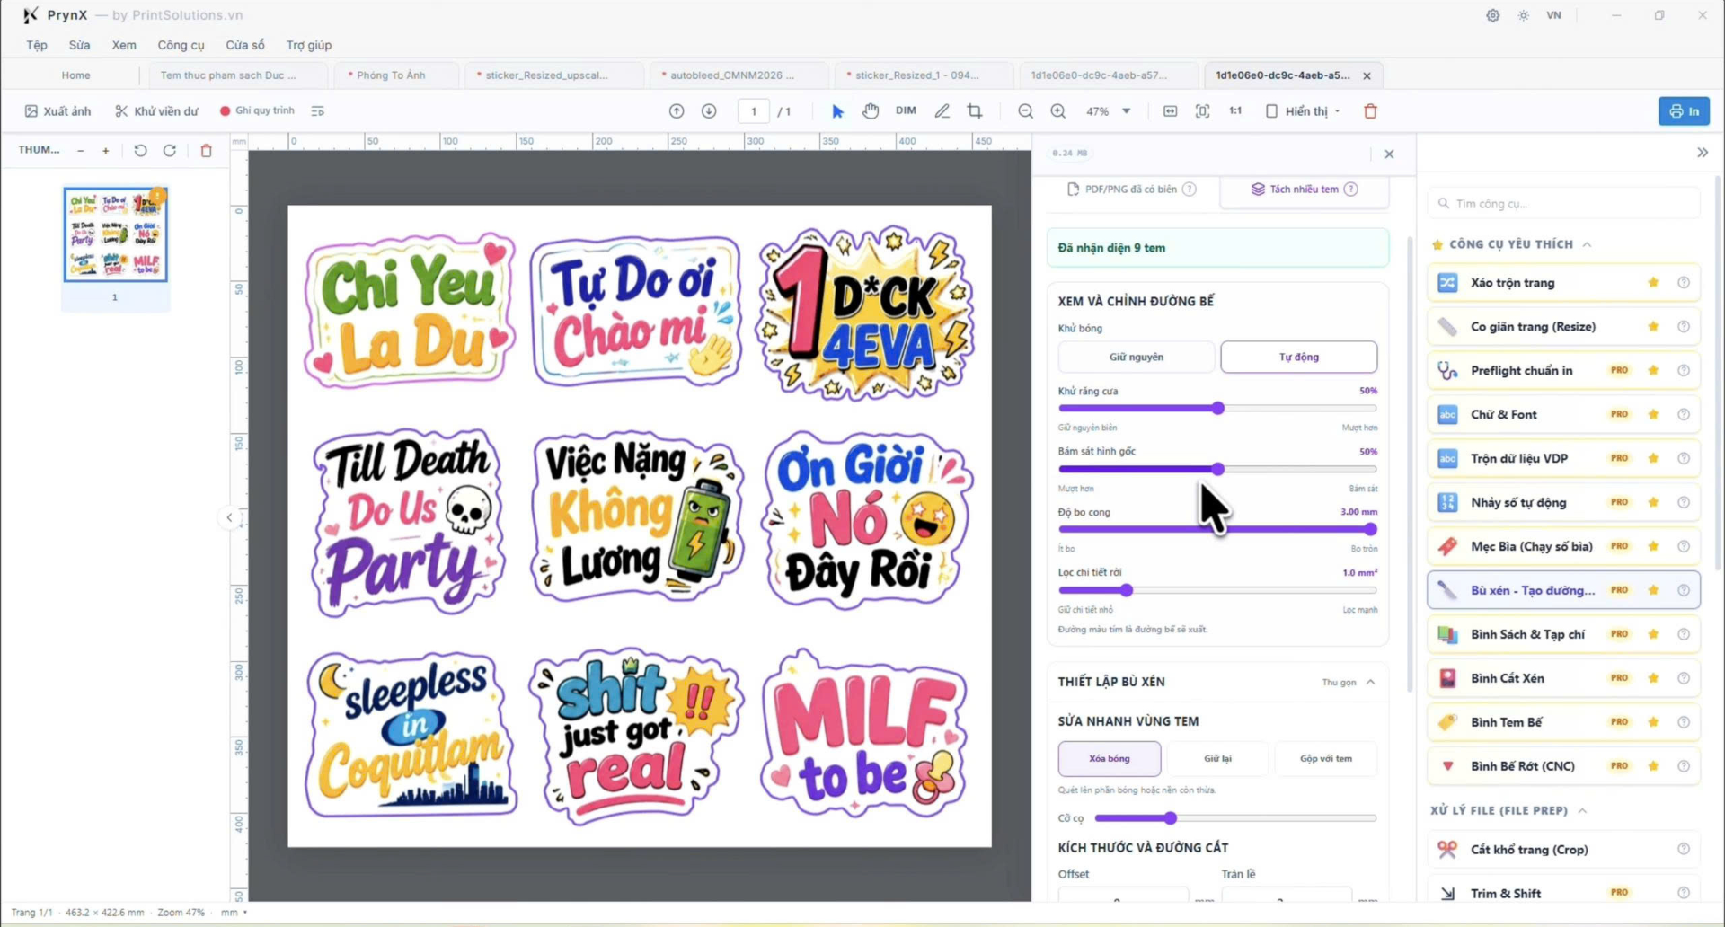The image size is (1725, 927).
Task: Open settings gear in title bar
Action: (x=1492, y=15)
